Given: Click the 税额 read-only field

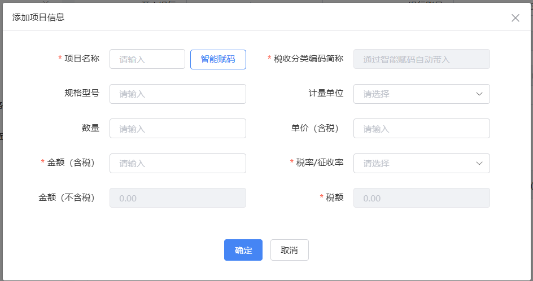Looking at the screenshot, I should 421,198.
